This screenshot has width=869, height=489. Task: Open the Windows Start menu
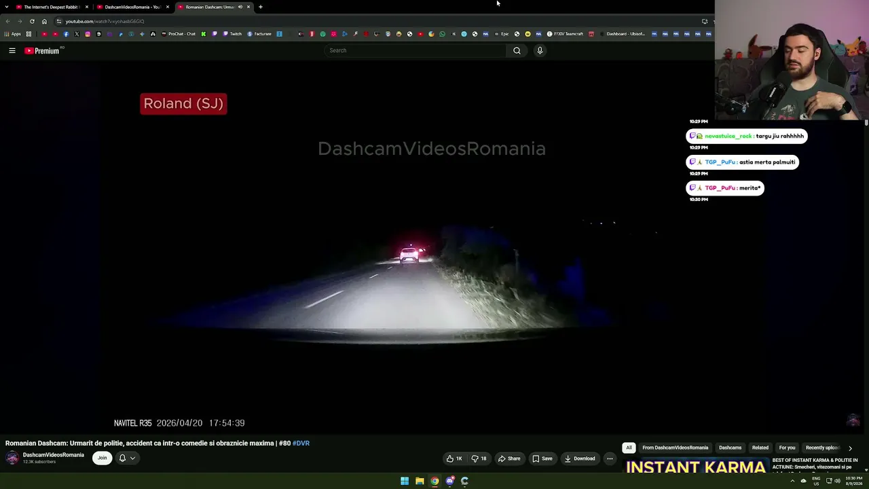[405, 481]
